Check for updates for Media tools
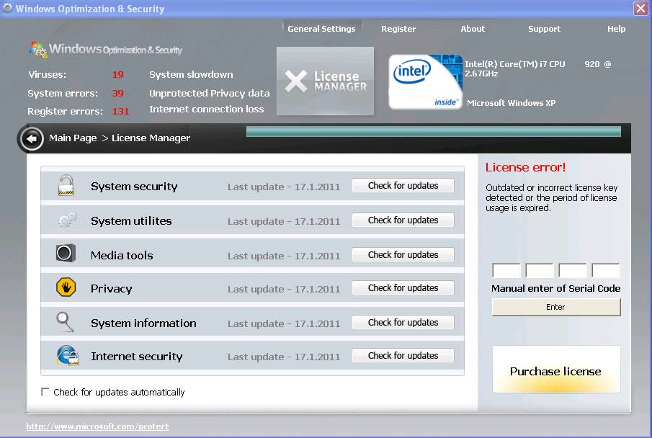The height and width of the screenshot is (438, 652). click(403, 254)
